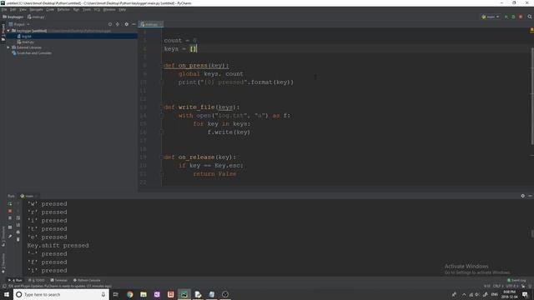This screenshot has height=300, width=534.
Task: Click the Type here to search box
Action: [61, 294]
